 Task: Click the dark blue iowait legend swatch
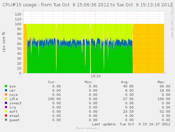(6, 103)
